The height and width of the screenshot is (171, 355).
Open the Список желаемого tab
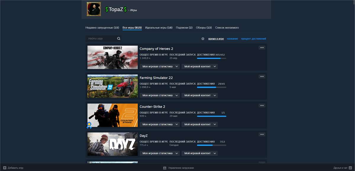pyautogui.click(x=227, y=28)
